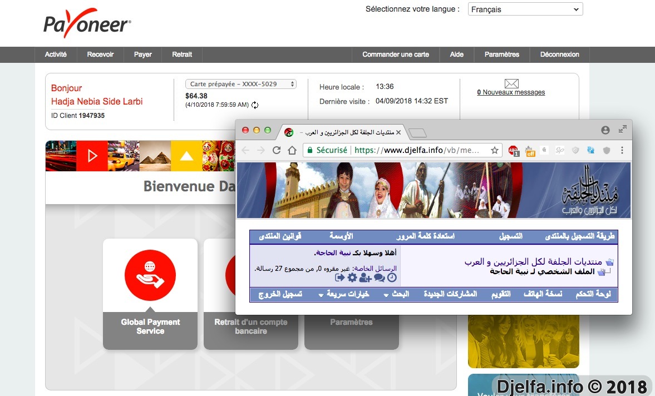Go back in the Chrome window
655x396 pixels.
pyautogui.click(x=245, y=150)
